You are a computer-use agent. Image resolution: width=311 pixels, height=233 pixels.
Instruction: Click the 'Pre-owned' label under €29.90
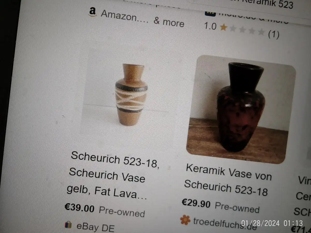(237, 207)
